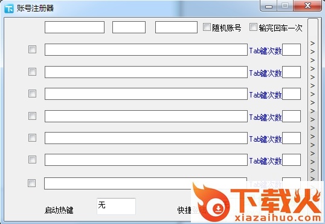Check the first row's checkbox
325x224 pixels.
[32, 50]
